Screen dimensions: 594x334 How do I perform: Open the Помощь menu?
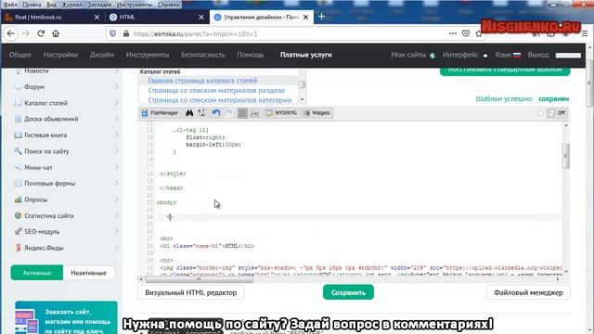point(250,55)
